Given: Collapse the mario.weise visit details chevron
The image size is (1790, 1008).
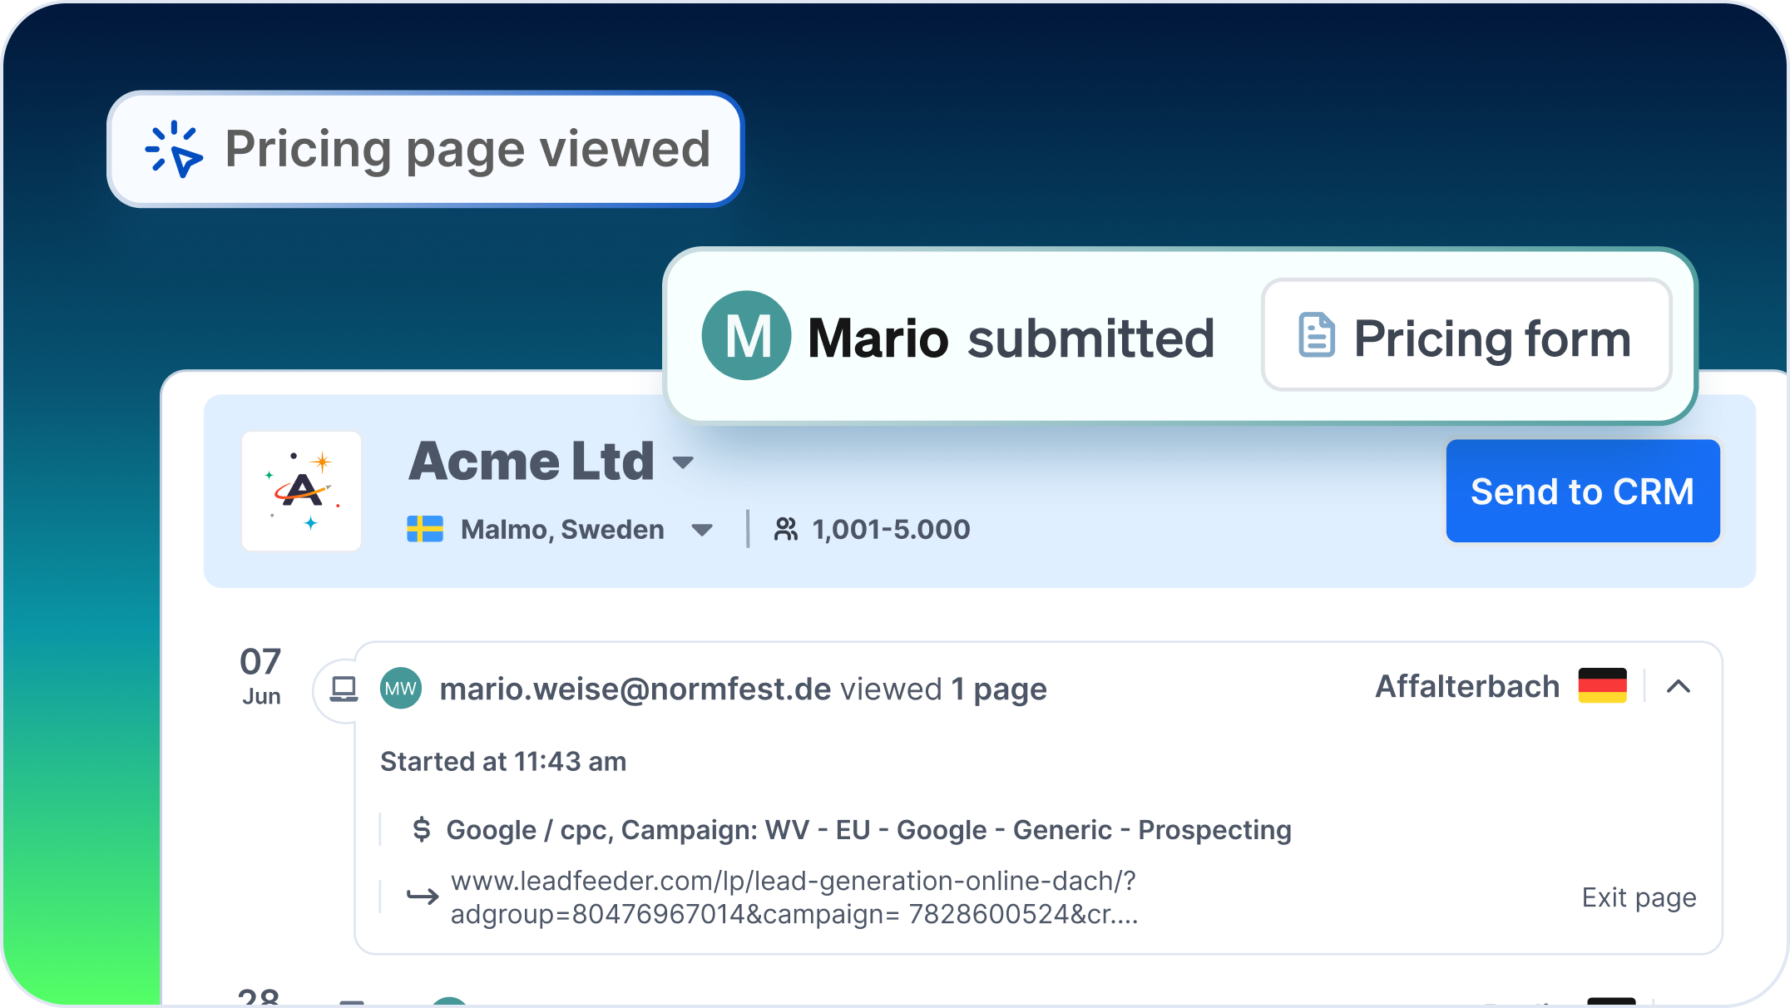Looking at the screenshot, I should pos(1679,687).
